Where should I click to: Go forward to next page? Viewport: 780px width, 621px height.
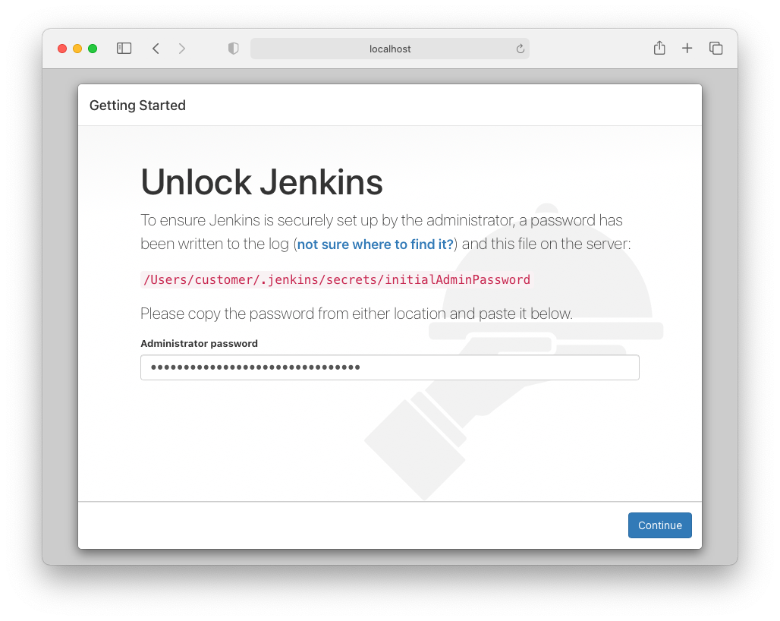pyautogui.click(x=181, y=49)
